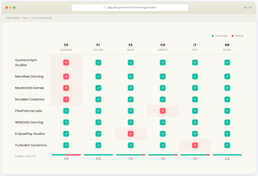Select PixelFortune Labs check icon under Germany
This screenshot has height=176, width=258.
coord(66,111)
